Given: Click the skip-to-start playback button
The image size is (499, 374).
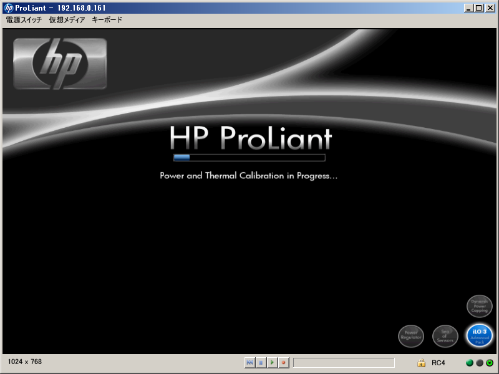Looking at the screenshot, I should [x=250, y=362].
